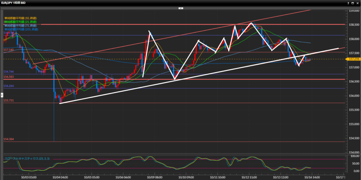Select the 10-period simple moving average label
This screenshot has width=361, height=180.
coord(20,18)
